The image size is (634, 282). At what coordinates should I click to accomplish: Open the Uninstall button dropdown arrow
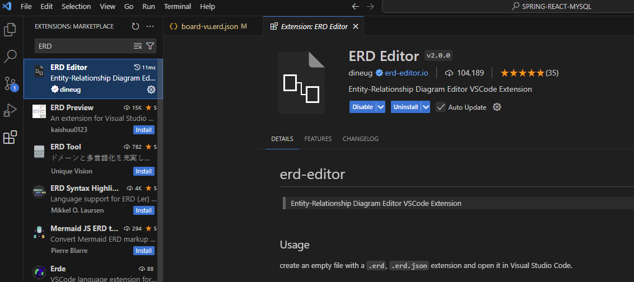click(425, 107)
